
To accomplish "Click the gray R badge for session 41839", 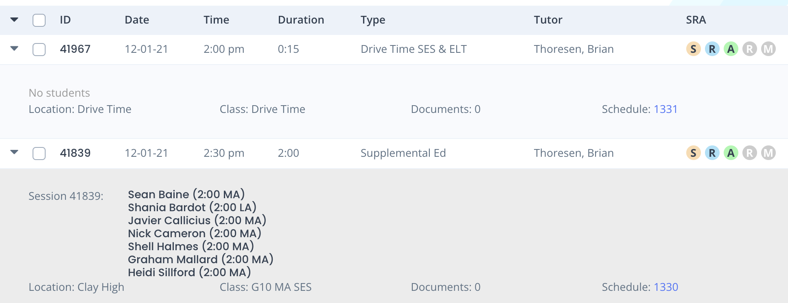I will [749, 153].
